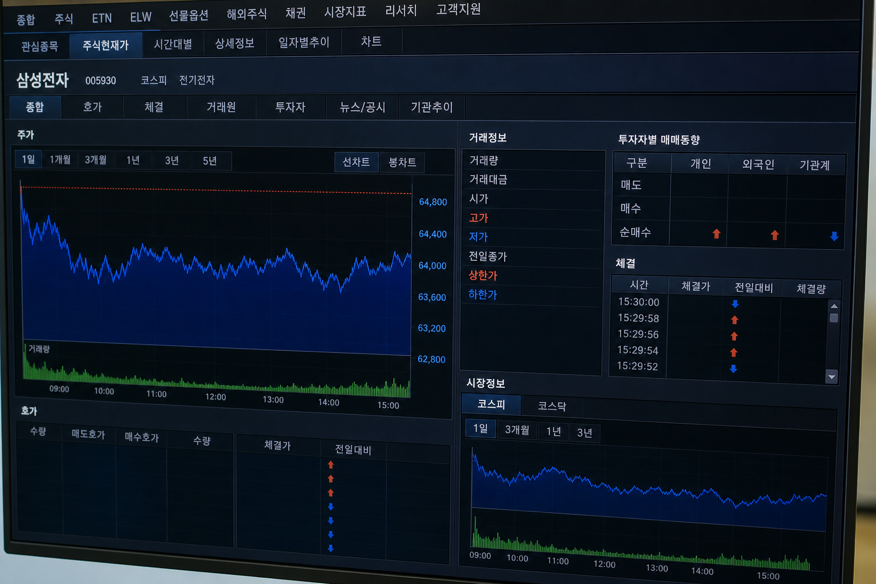Open the ELW top menu
Screen dimensions: 876x584
(141, 17)
